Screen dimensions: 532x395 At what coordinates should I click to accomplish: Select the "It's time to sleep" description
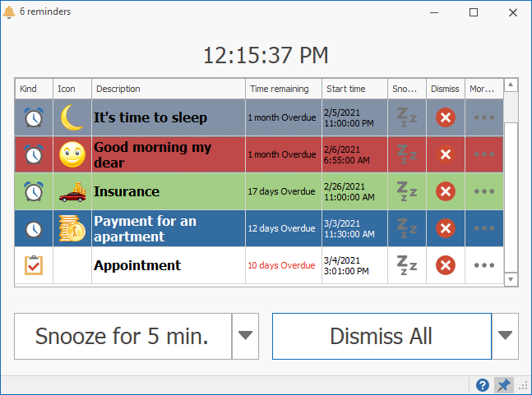pos(150,117)
